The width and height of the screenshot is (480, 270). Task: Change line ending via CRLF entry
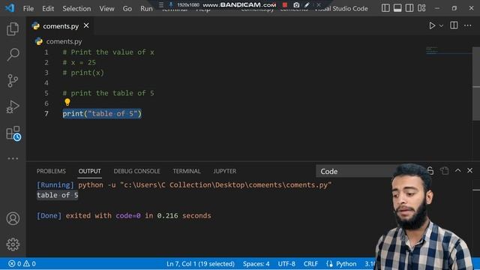pyautogui.click(x=310, y=263)
